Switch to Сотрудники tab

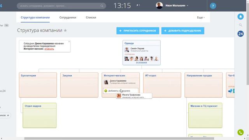(68, 17)
